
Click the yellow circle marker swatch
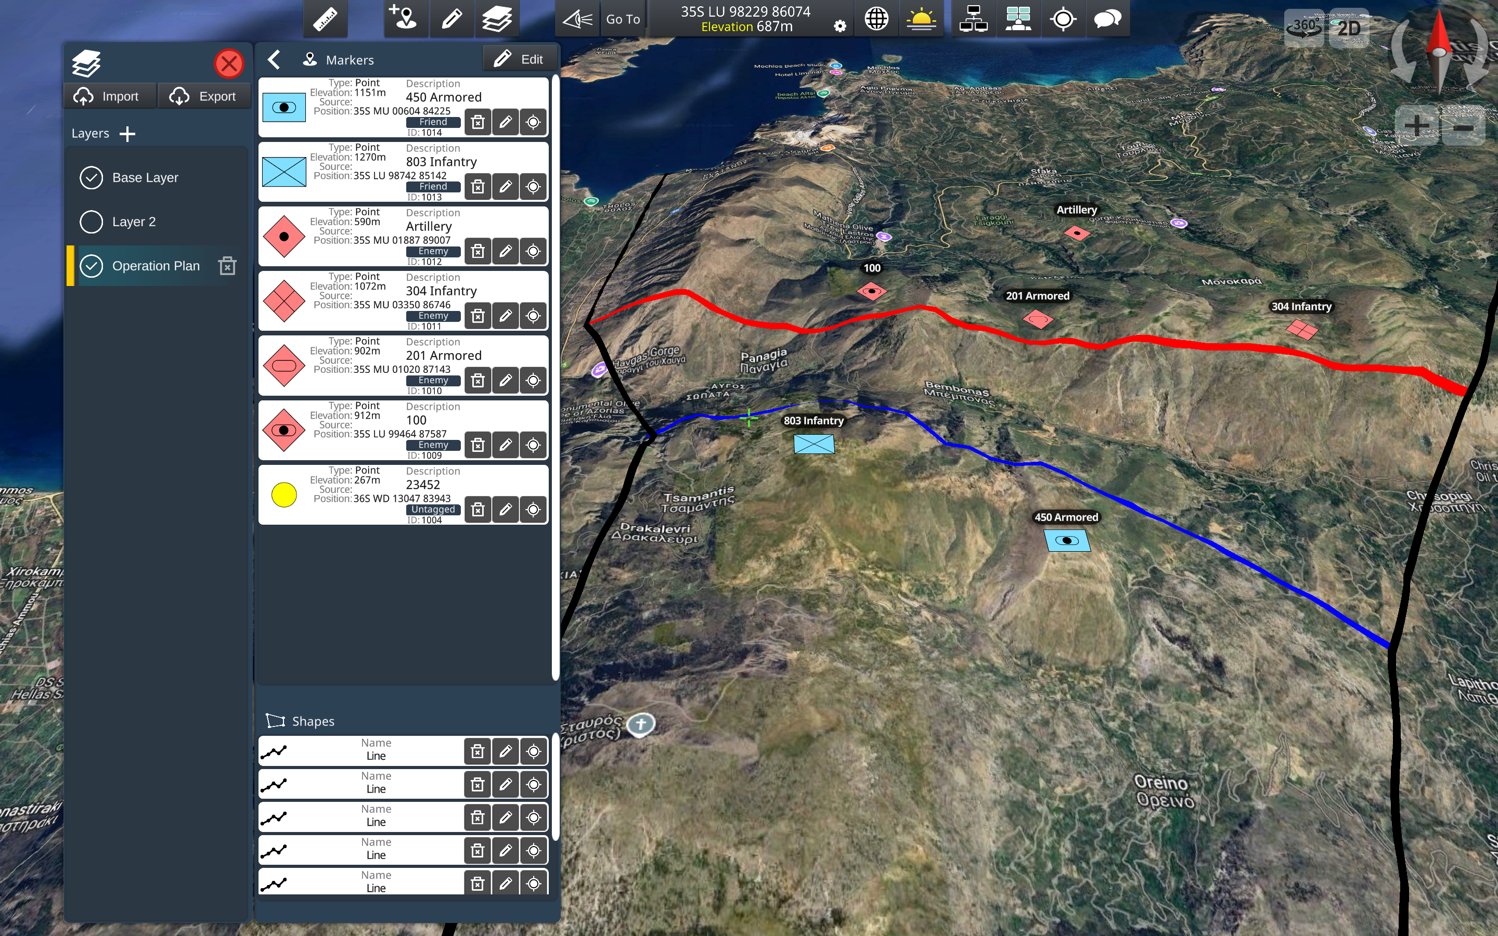(284, 495)
